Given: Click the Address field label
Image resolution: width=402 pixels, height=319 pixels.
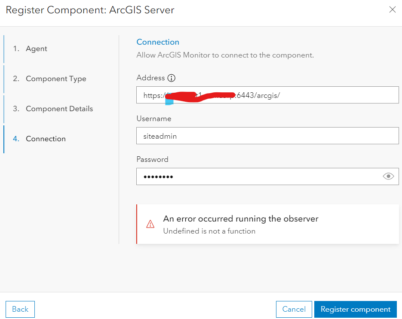Looking at the screenshot, I should [150, 78].
